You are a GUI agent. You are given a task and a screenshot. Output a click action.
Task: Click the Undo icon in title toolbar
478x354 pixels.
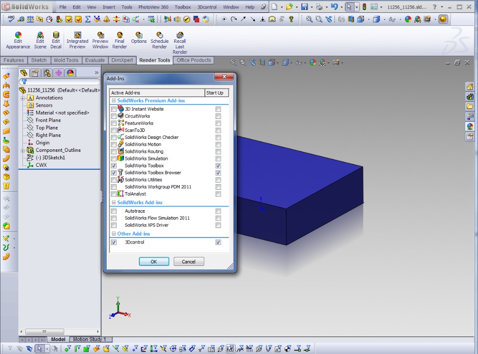(334, 6)
